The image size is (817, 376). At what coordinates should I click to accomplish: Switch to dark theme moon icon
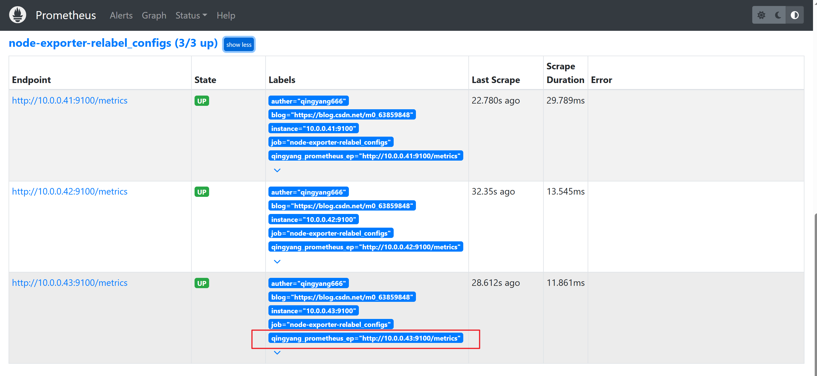(778, 15)
